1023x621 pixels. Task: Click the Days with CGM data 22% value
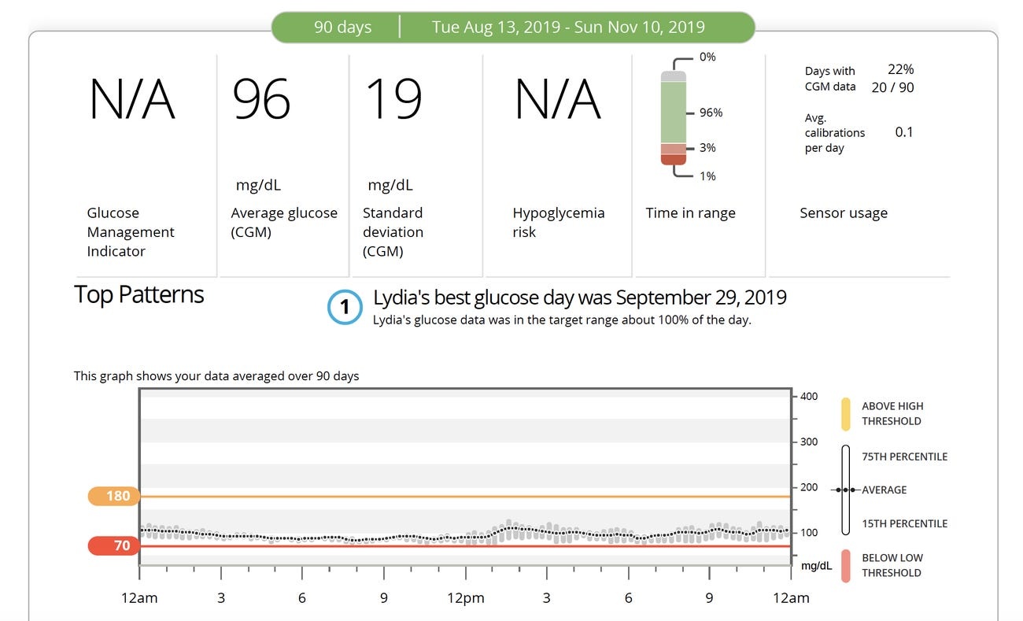pos(900,69)
